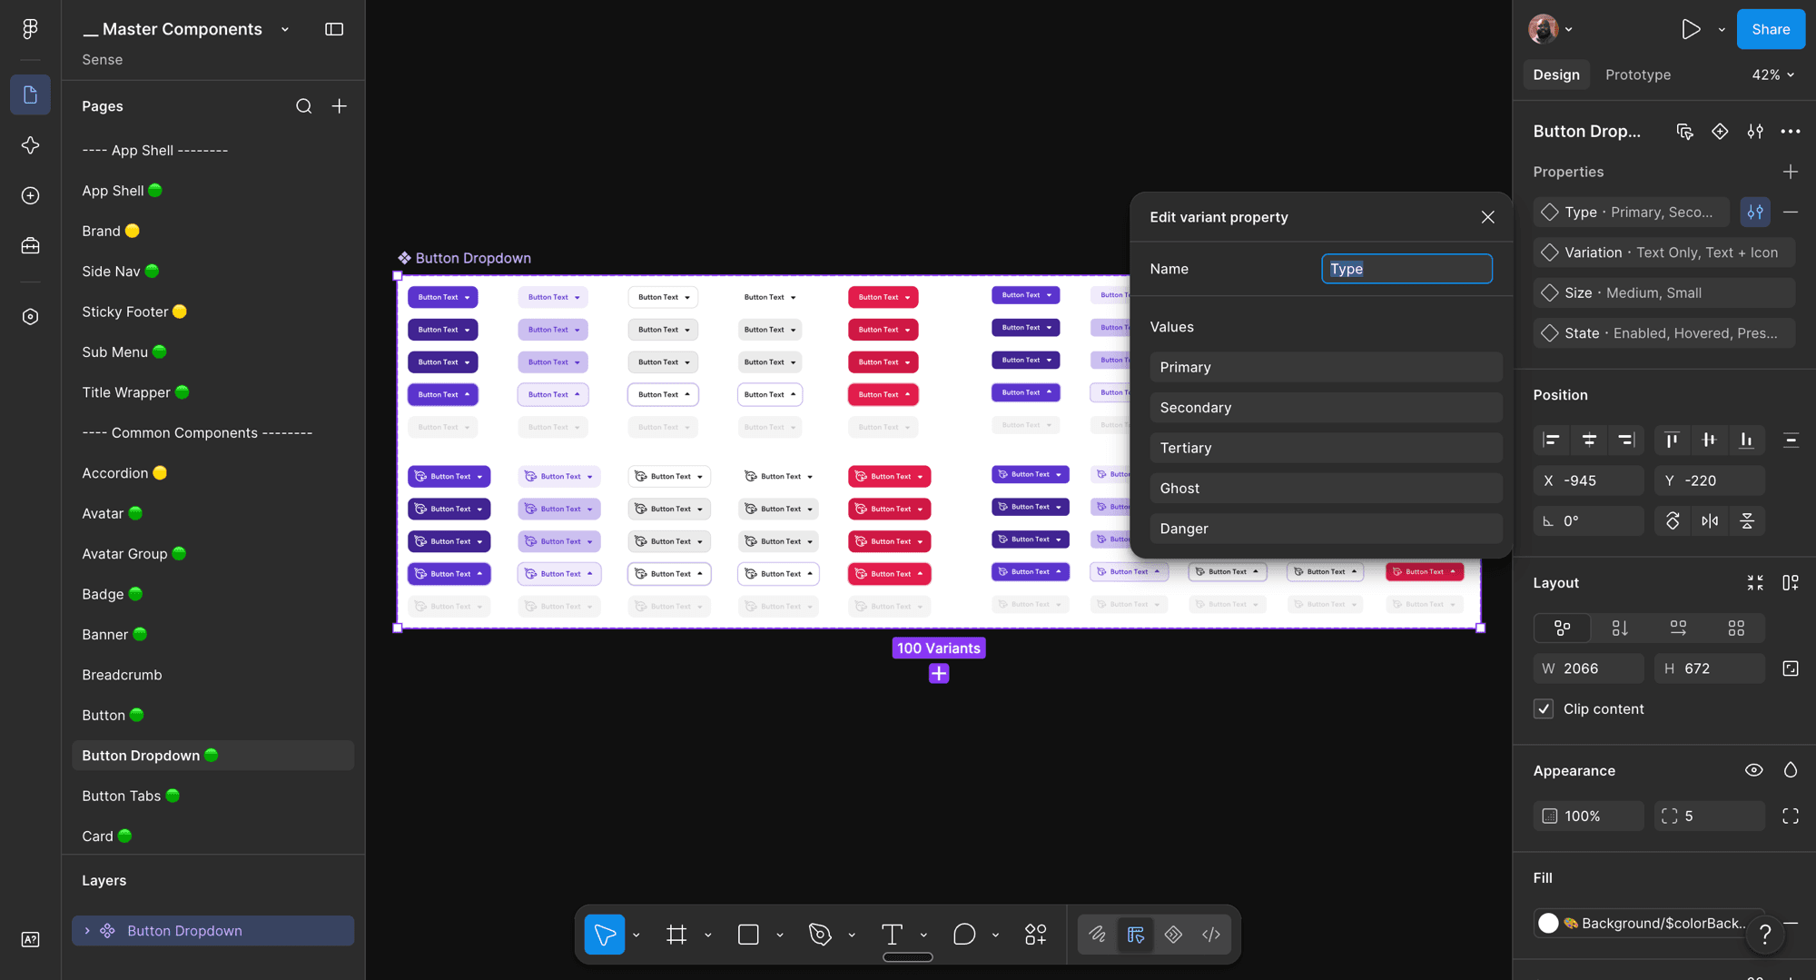Open the plugins hexagon sidebar icon

point(30,316)
